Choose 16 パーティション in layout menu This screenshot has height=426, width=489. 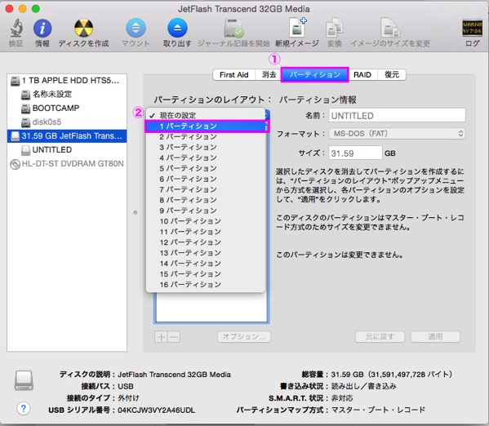pyautogui.click(x=206, y=285)
